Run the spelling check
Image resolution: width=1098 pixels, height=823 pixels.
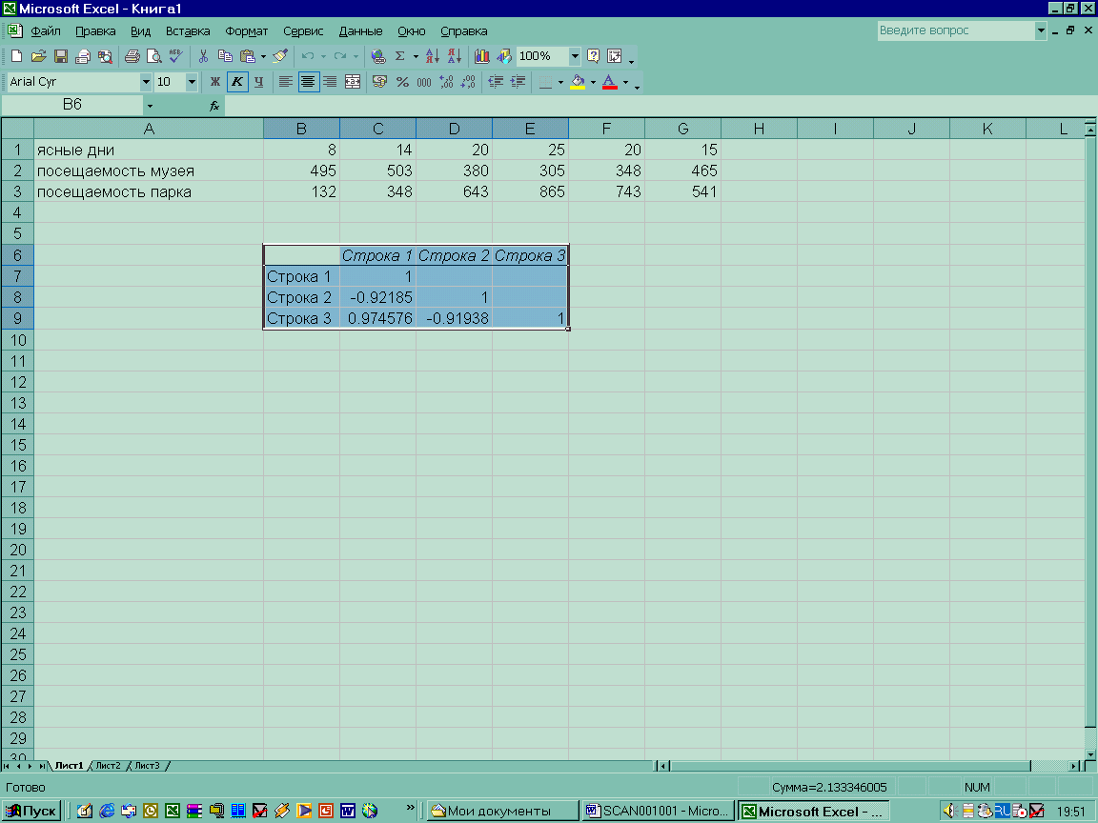175,56
